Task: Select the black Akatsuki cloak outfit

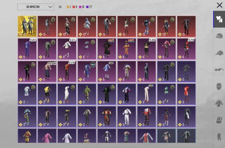Action: (107, 49)
